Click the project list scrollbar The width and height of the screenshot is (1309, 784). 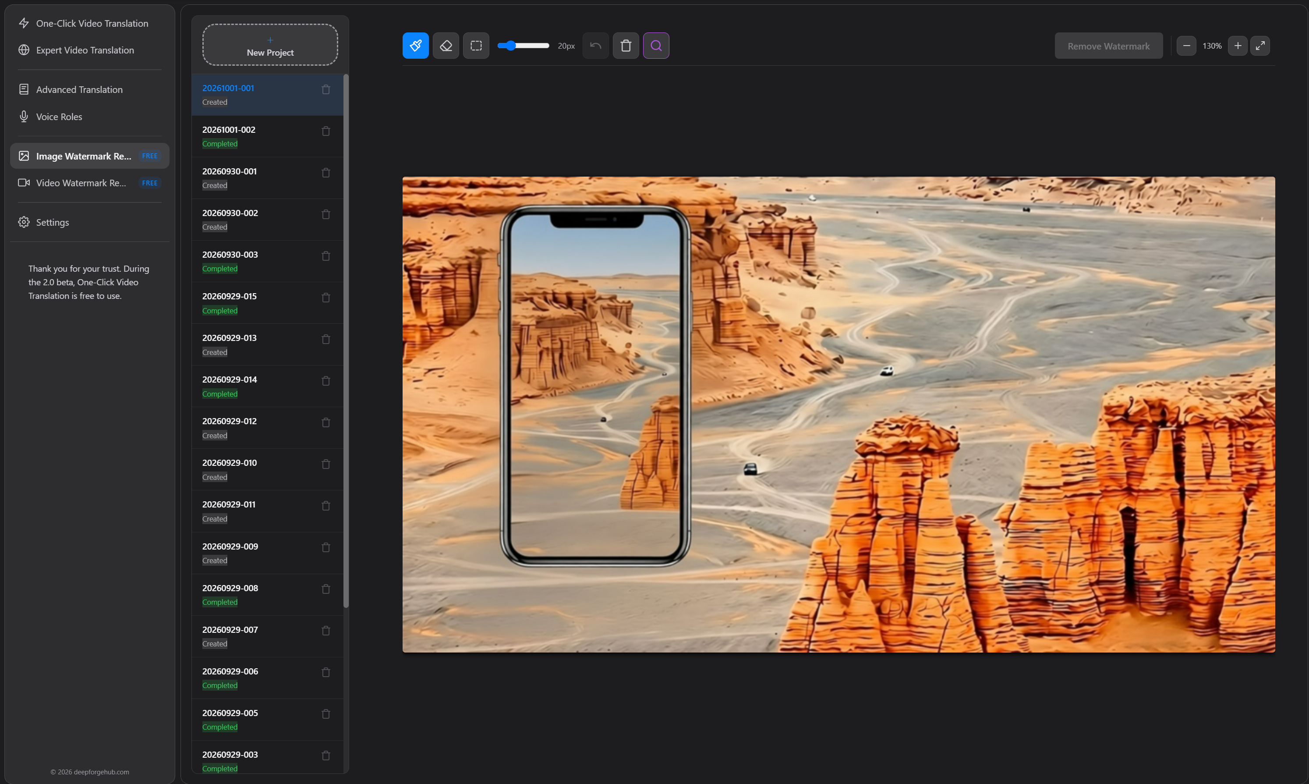346,341
